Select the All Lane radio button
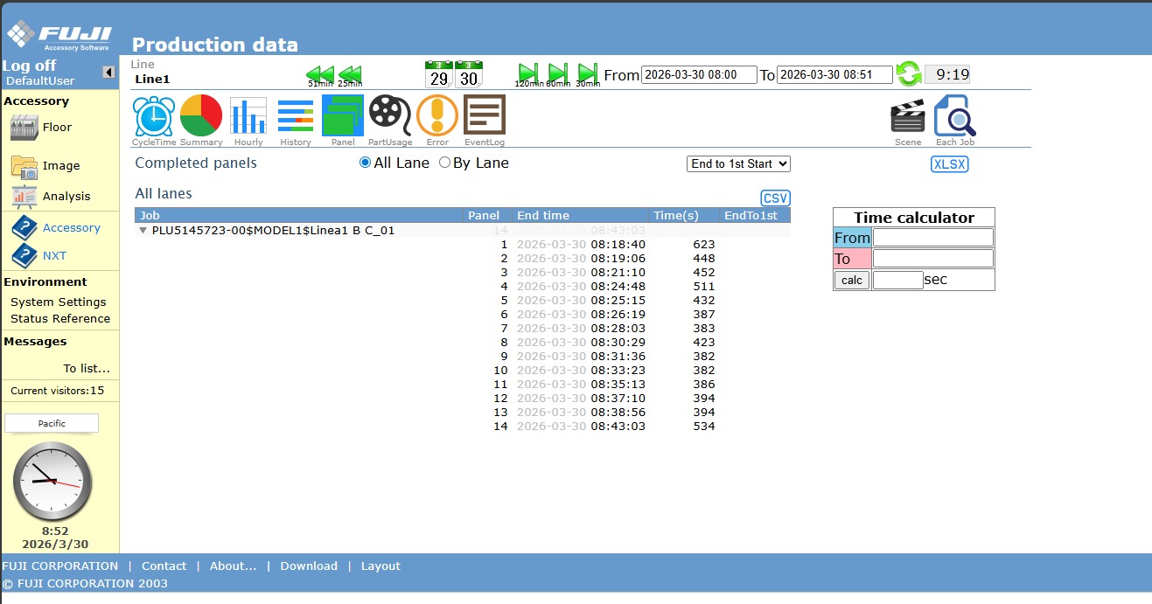The image size is (1152, 604). point(366,163)
